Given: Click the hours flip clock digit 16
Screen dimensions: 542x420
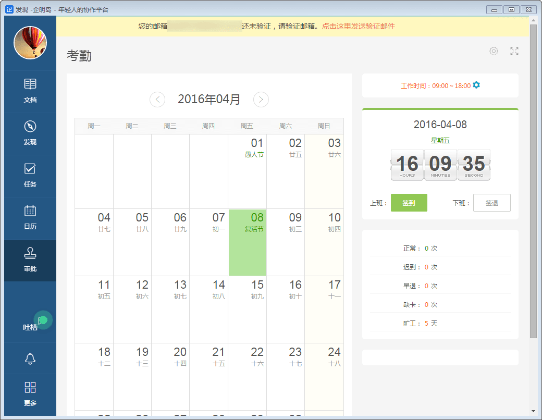Looking at the screenshot, I should coord(407,165).
